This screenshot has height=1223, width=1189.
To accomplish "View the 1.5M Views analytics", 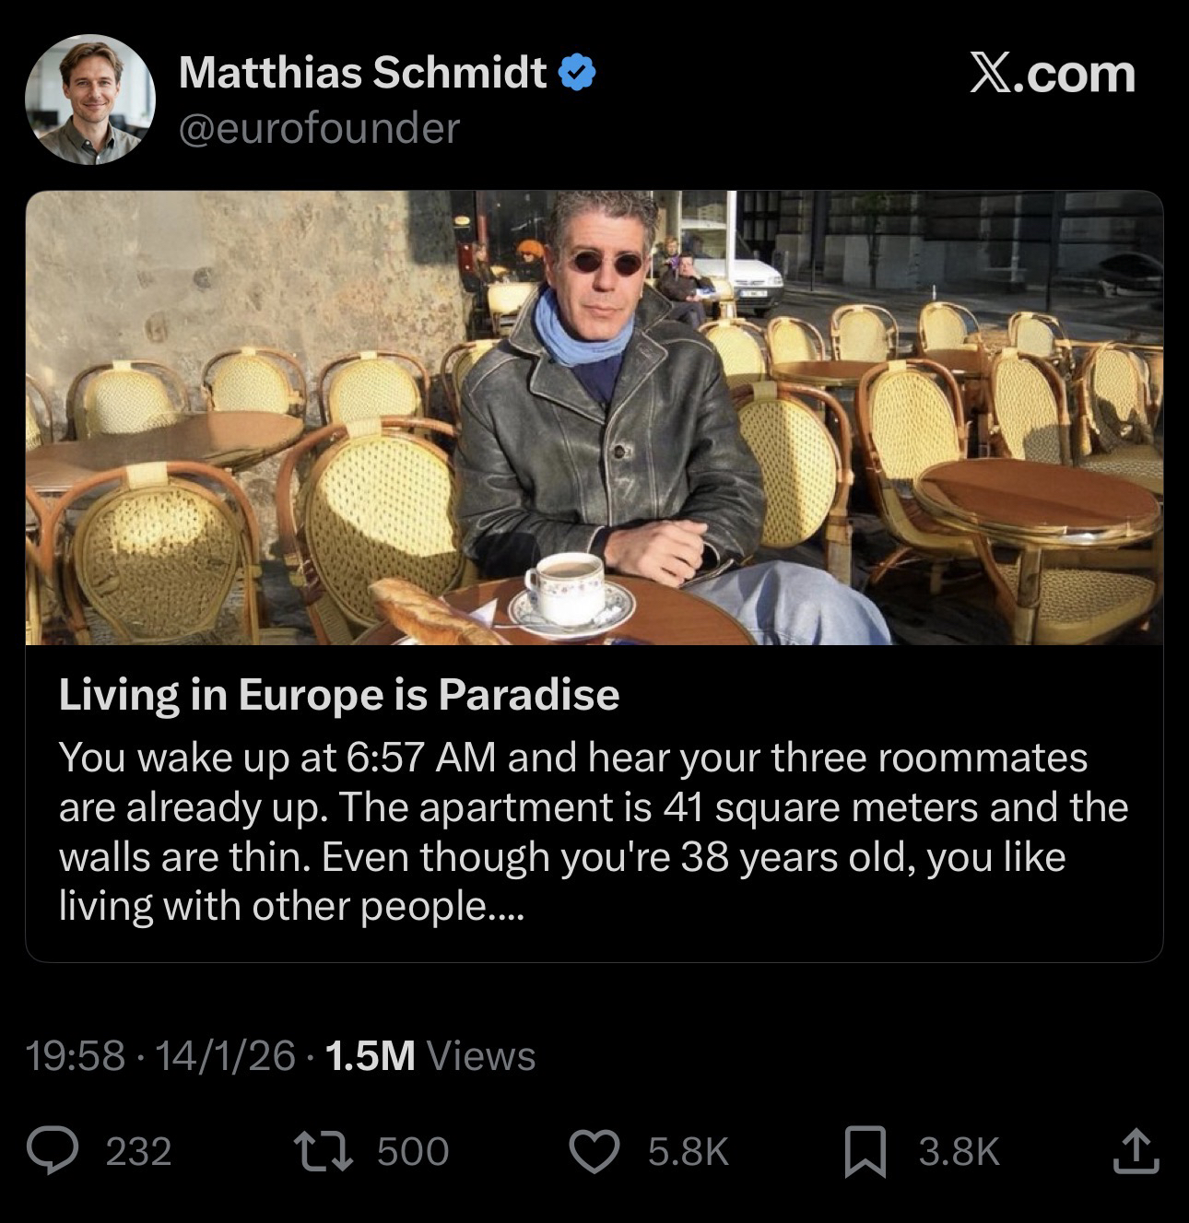I will (x=430, y=1056).
